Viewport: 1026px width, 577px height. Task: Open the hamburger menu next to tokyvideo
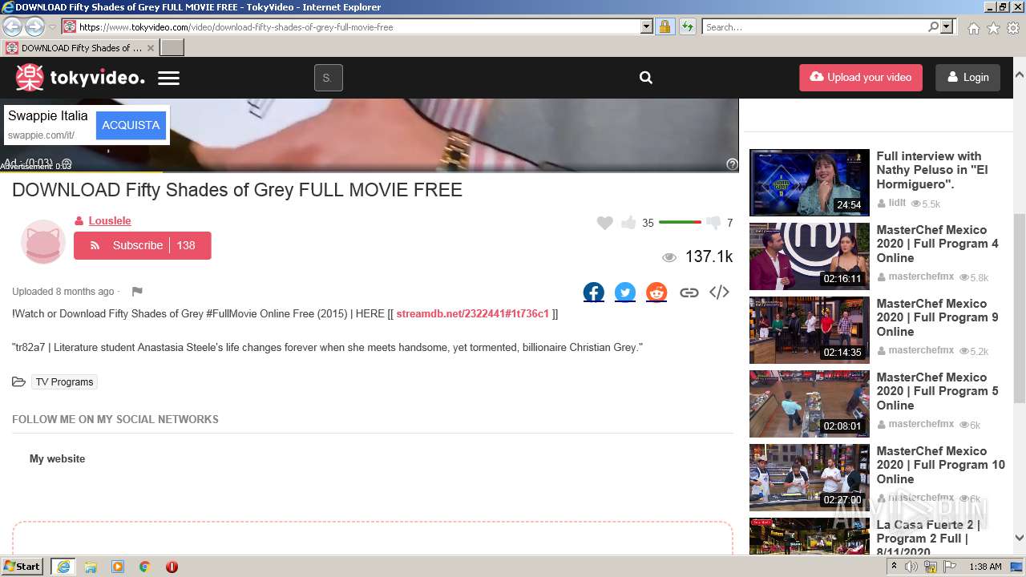168,79
